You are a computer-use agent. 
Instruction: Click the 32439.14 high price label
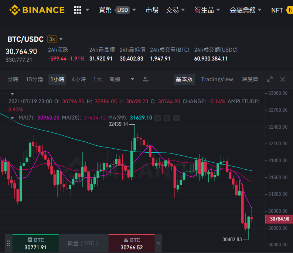pos(118,124)
